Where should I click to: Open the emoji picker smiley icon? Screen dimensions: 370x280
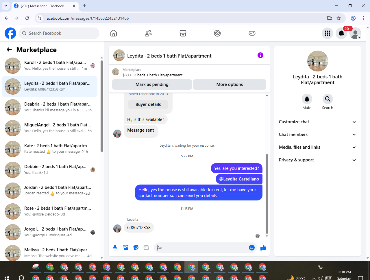(252, 248)
